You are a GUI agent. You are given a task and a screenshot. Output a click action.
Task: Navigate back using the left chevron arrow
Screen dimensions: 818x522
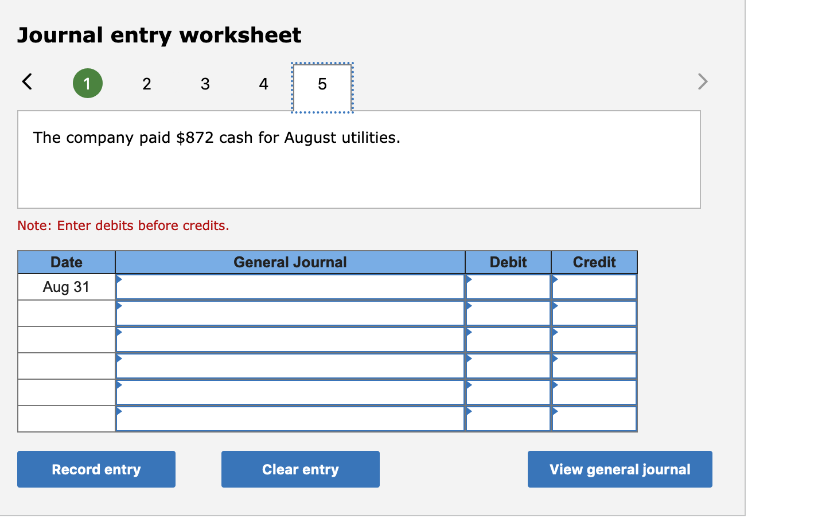tap(27, 82)
